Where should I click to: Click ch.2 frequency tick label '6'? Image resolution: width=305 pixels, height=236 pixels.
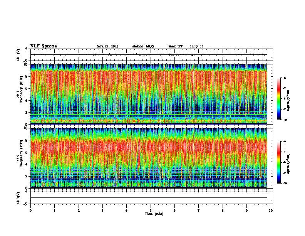pos(27,152)
